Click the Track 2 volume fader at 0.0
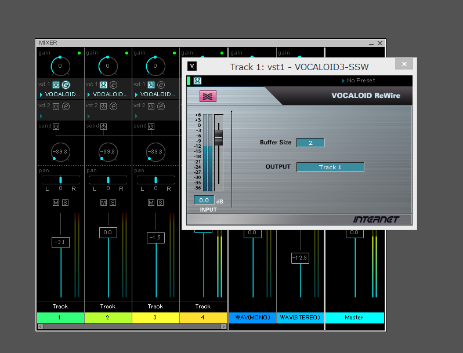Screen dimensions: 463x353 (108, 232)
